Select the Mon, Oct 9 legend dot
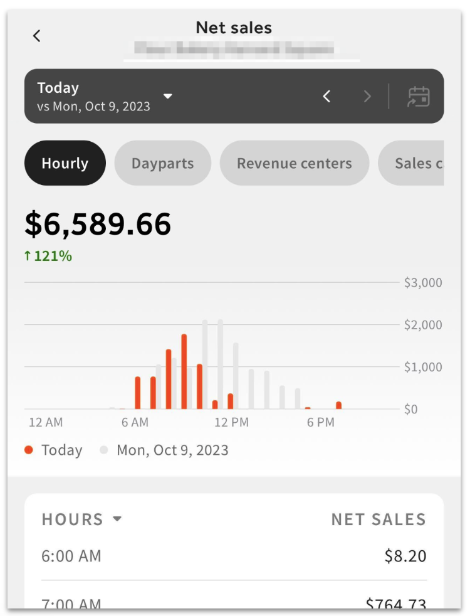The height and width of the screenshot is (616, 470). (x=104, y=450)
